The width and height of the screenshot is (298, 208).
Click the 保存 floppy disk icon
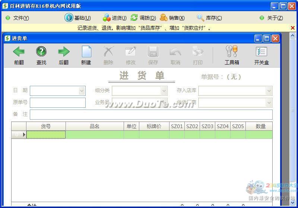(153, 51)
